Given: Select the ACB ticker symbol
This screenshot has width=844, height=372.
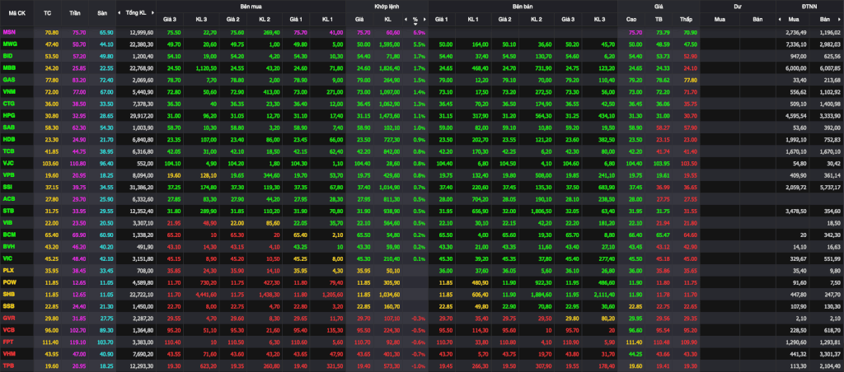Looking at the screenshot, I should click(x=8, y=199).
